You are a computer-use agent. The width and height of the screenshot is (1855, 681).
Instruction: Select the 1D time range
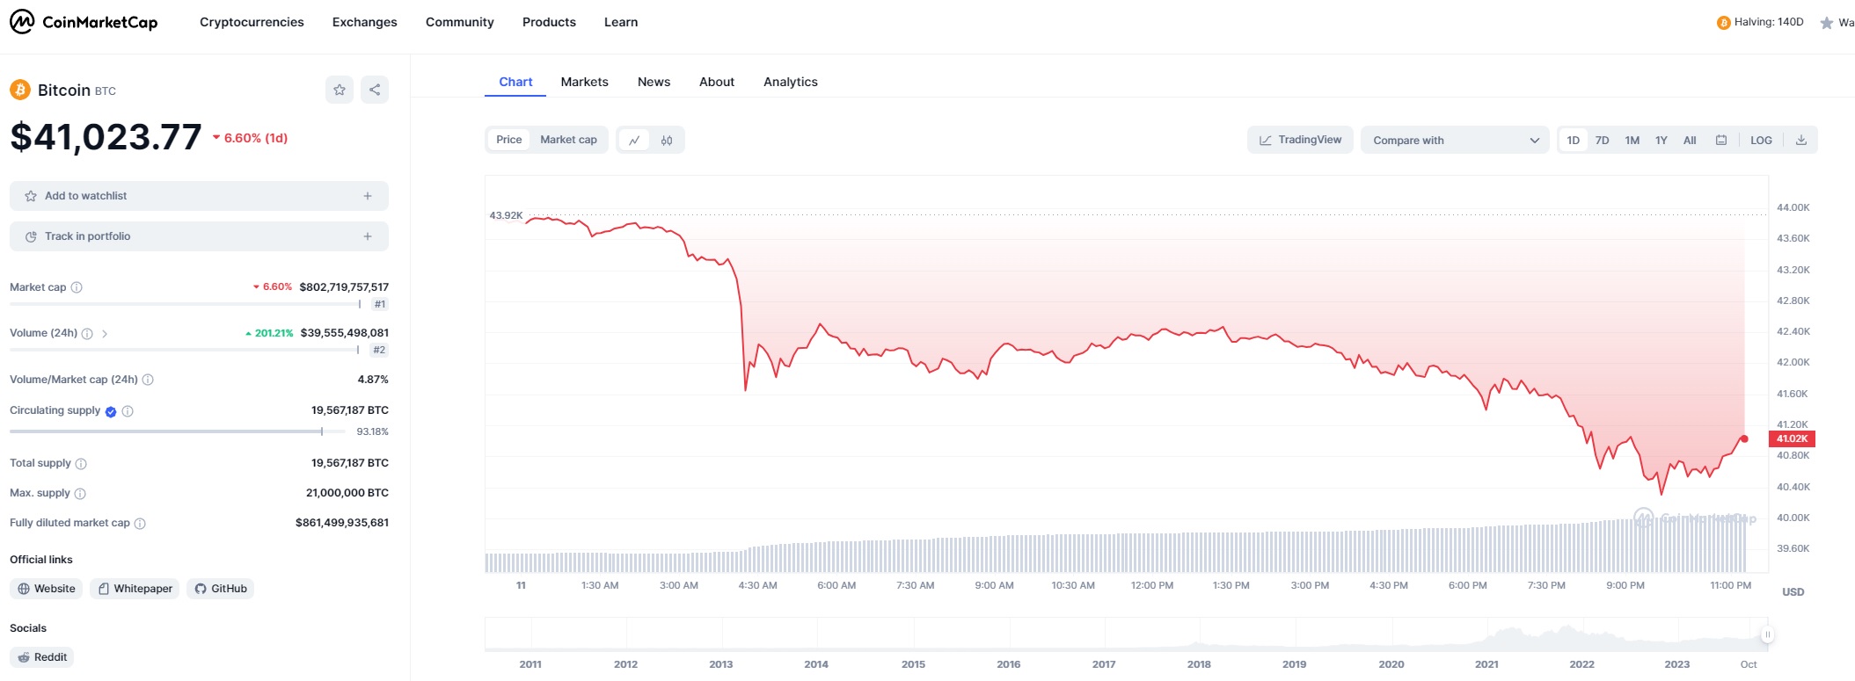tap(1574, 140)
